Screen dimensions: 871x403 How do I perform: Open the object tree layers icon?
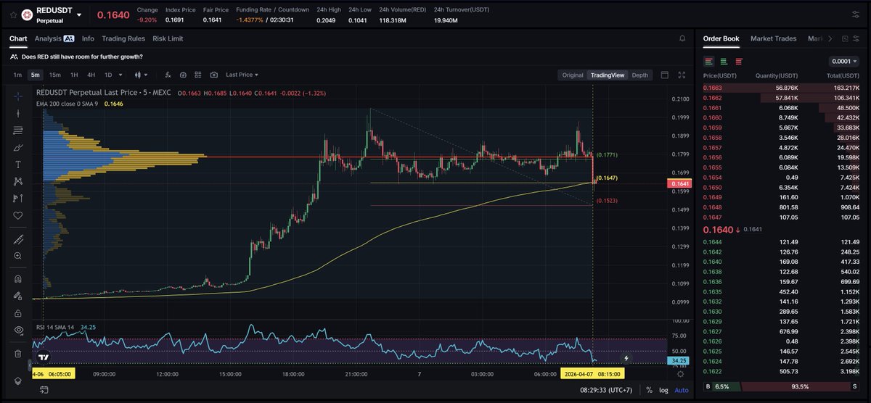click(x=18, y=381)
